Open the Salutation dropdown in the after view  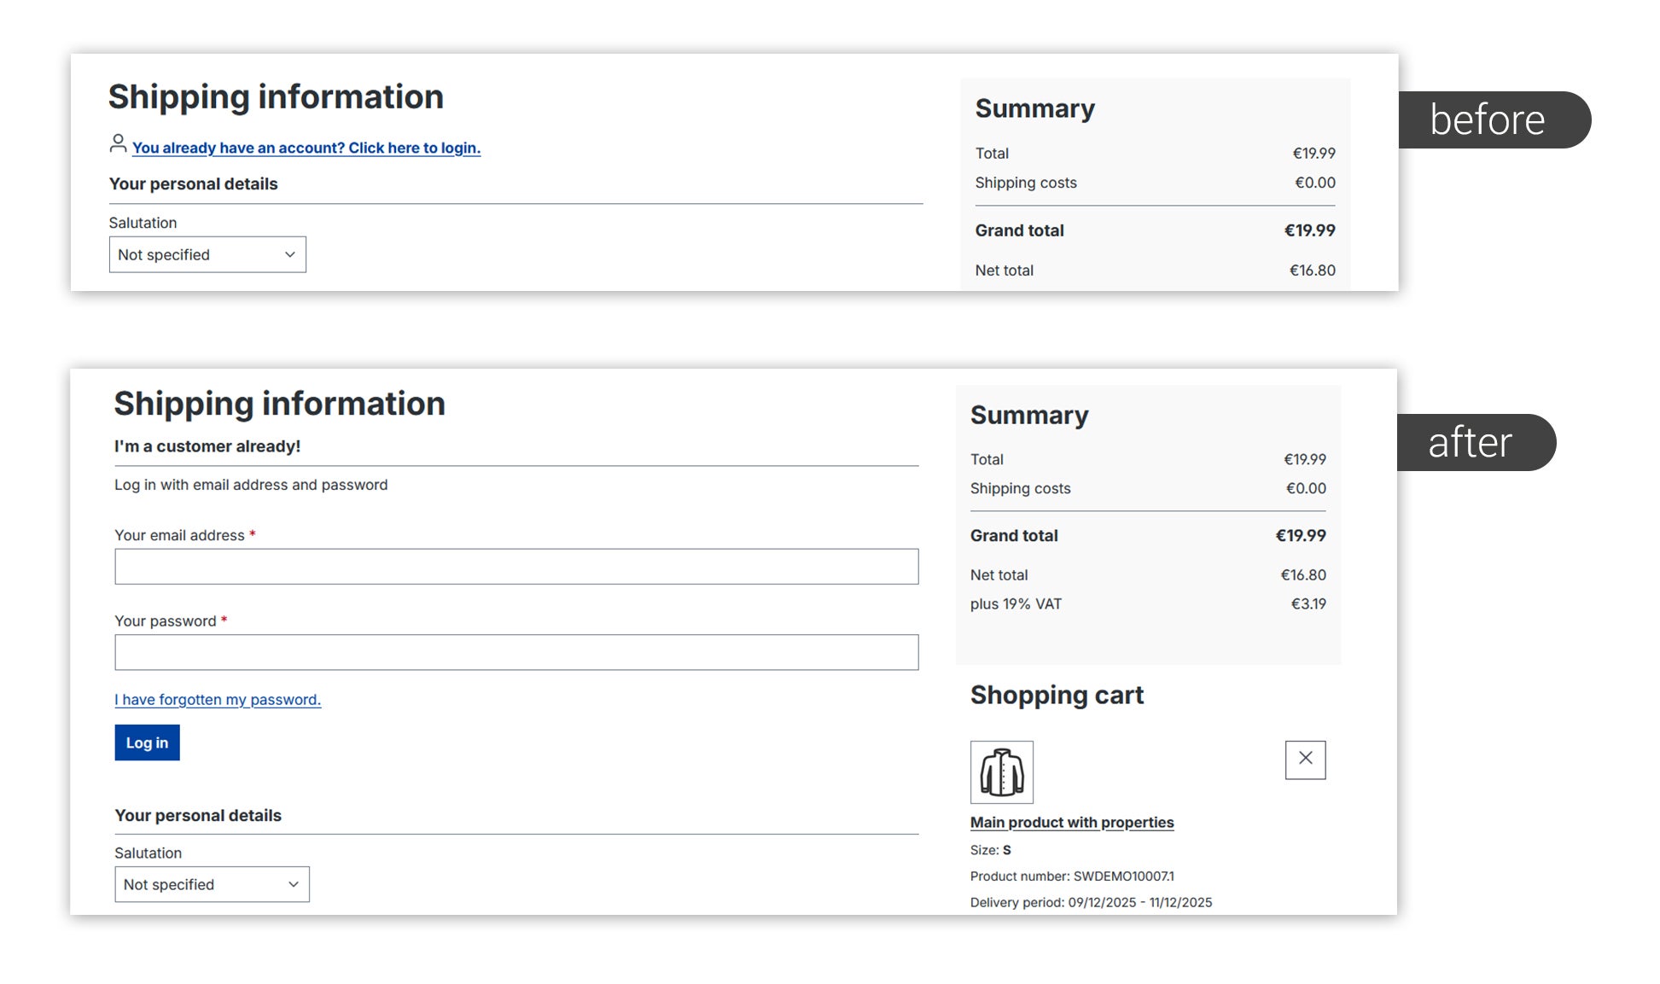[212, 884]
